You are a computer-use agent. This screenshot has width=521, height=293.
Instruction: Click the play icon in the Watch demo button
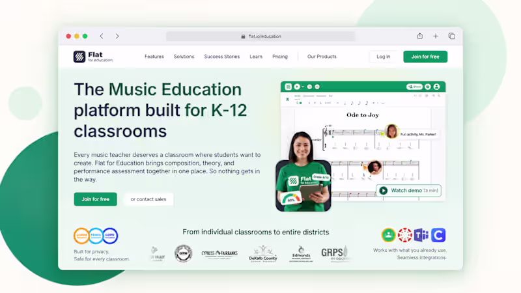point(383,190)
